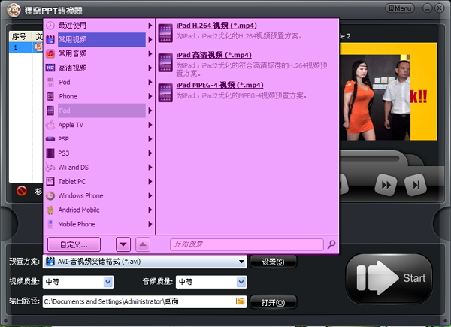Click the red remove icon below file list
This screenshot has height=327, width=451.
tap(22, 191)
